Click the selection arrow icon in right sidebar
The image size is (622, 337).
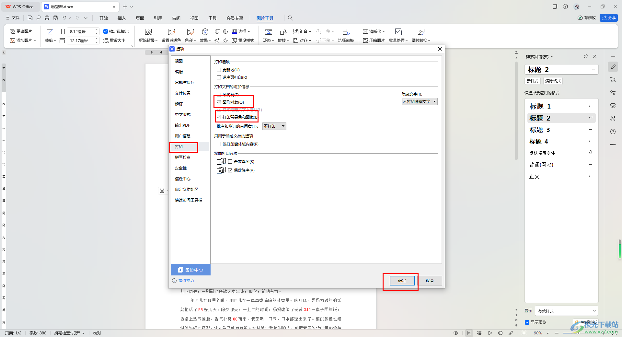(613, 80)
